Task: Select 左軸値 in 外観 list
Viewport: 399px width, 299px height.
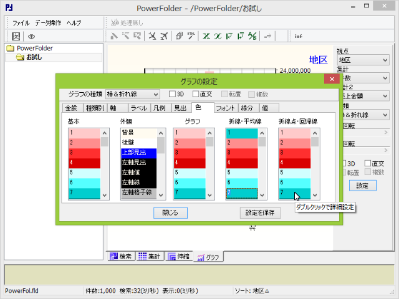Action: tap(138, 173)
